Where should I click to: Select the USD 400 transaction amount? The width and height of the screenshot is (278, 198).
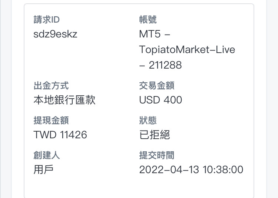point(160,100)
